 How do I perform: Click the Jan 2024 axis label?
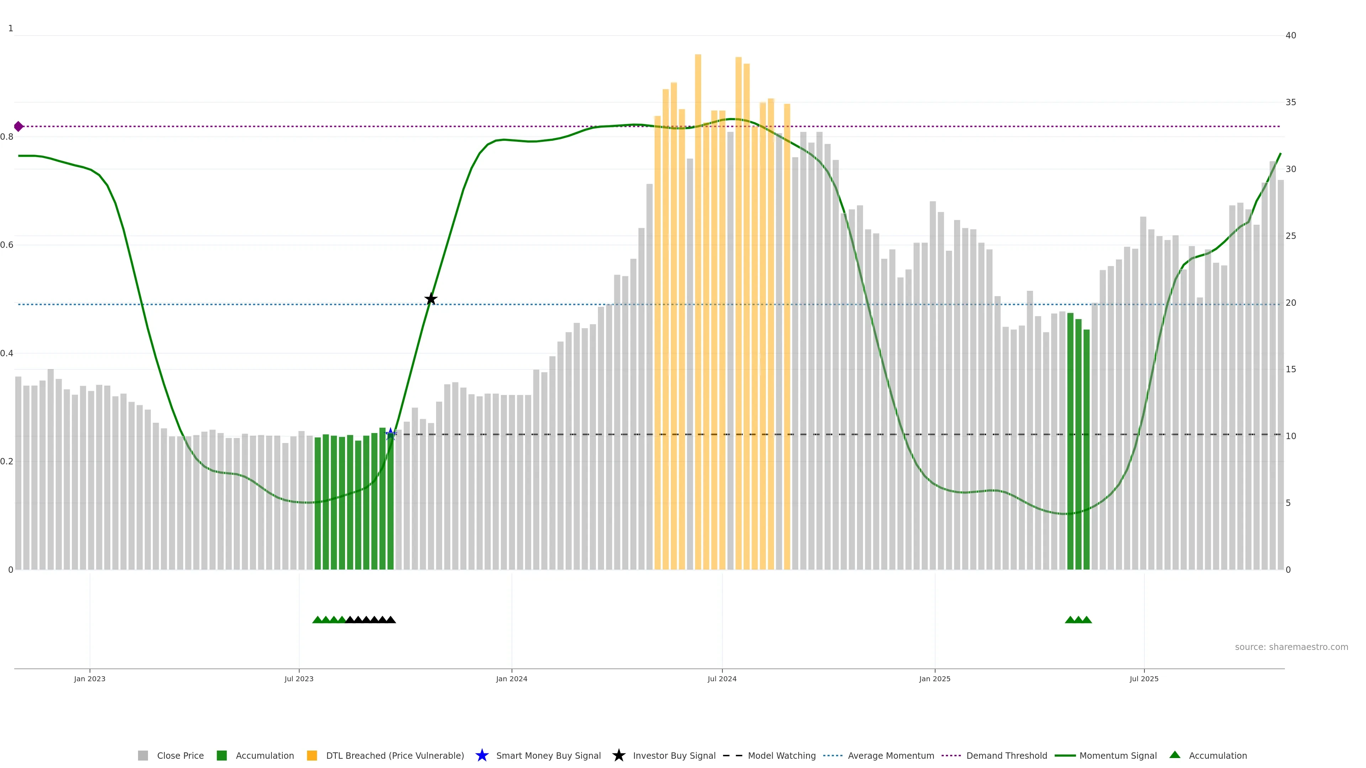tap(511, 679)
